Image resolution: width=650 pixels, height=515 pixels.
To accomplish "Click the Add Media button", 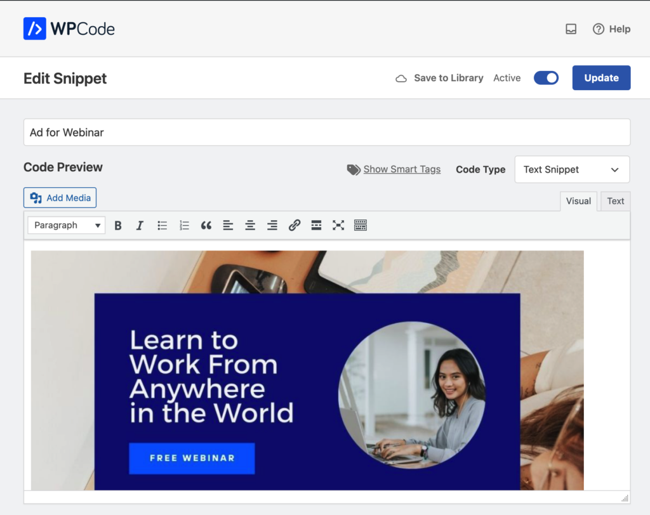I will point(60,198).
